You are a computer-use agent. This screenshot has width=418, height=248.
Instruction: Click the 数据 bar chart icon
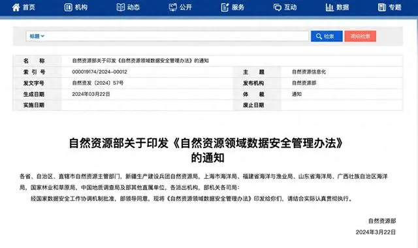point(329,7)
